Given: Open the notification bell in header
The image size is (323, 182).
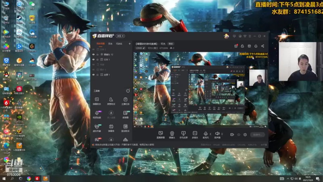Looking at the screenshot, I should 256,46.
